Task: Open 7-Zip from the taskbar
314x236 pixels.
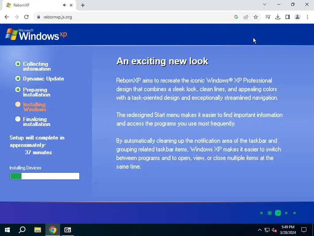Action: (x=68, y=230)
